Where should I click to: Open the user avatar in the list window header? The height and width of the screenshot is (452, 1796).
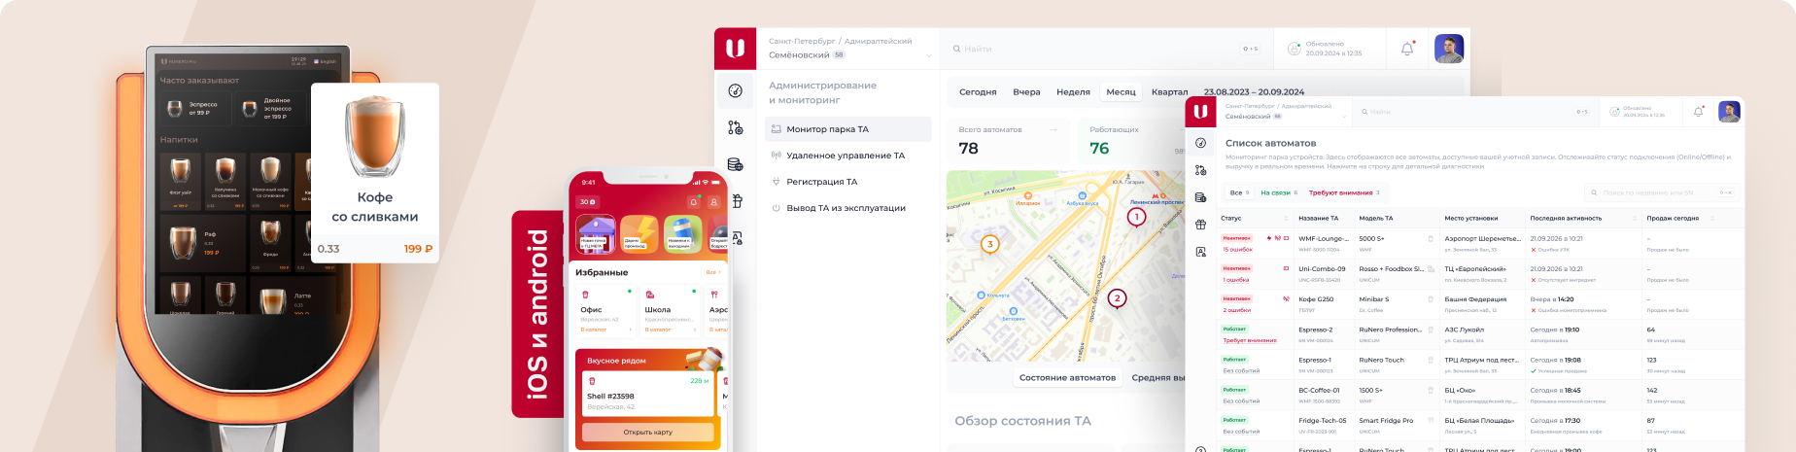click(x=1729, y=112)
